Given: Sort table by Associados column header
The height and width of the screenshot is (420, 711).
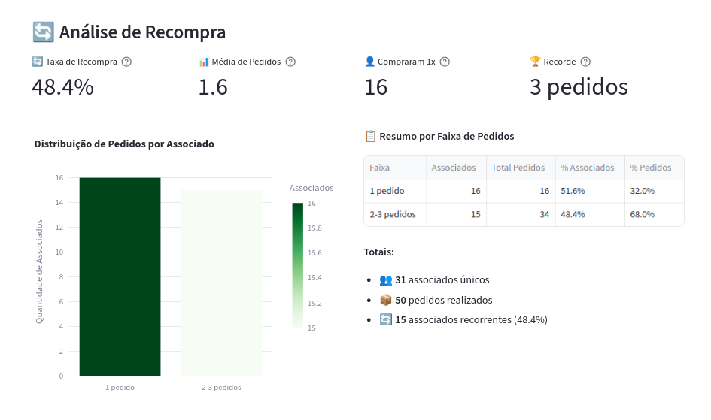Looking at the screenshot, I should point(453,168).
